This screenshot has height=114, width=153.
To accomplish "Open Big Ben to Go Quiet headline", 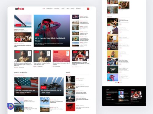I will (21, 31).
